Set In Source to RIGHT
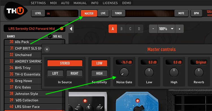This screenshot has height=111, width=212. pyautogui.click(x=74, y=74)
